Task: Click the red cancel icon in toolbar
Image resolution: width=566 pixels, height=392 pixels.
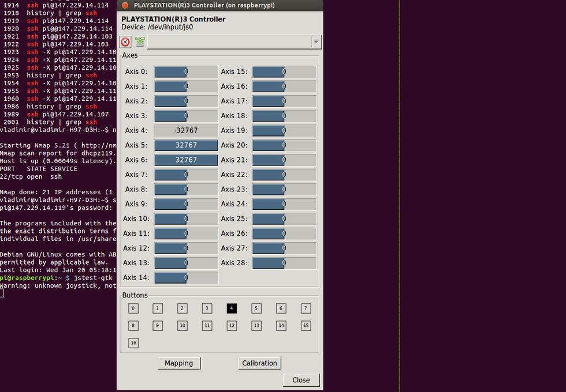Action: click(x=125, y=42)
